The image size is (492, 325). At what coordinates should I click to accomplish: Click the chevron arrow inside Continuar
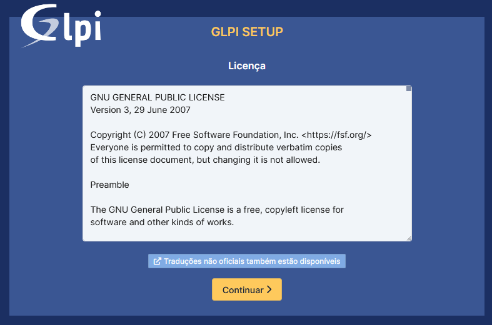269,289
